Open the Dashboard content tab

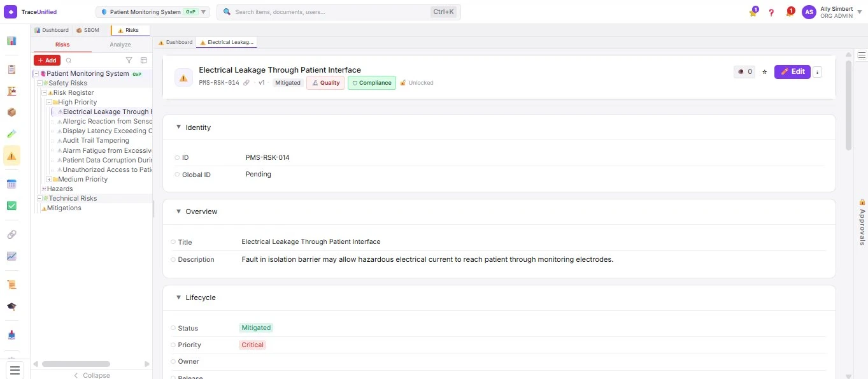pyautogui.click(x=176, y=42)
